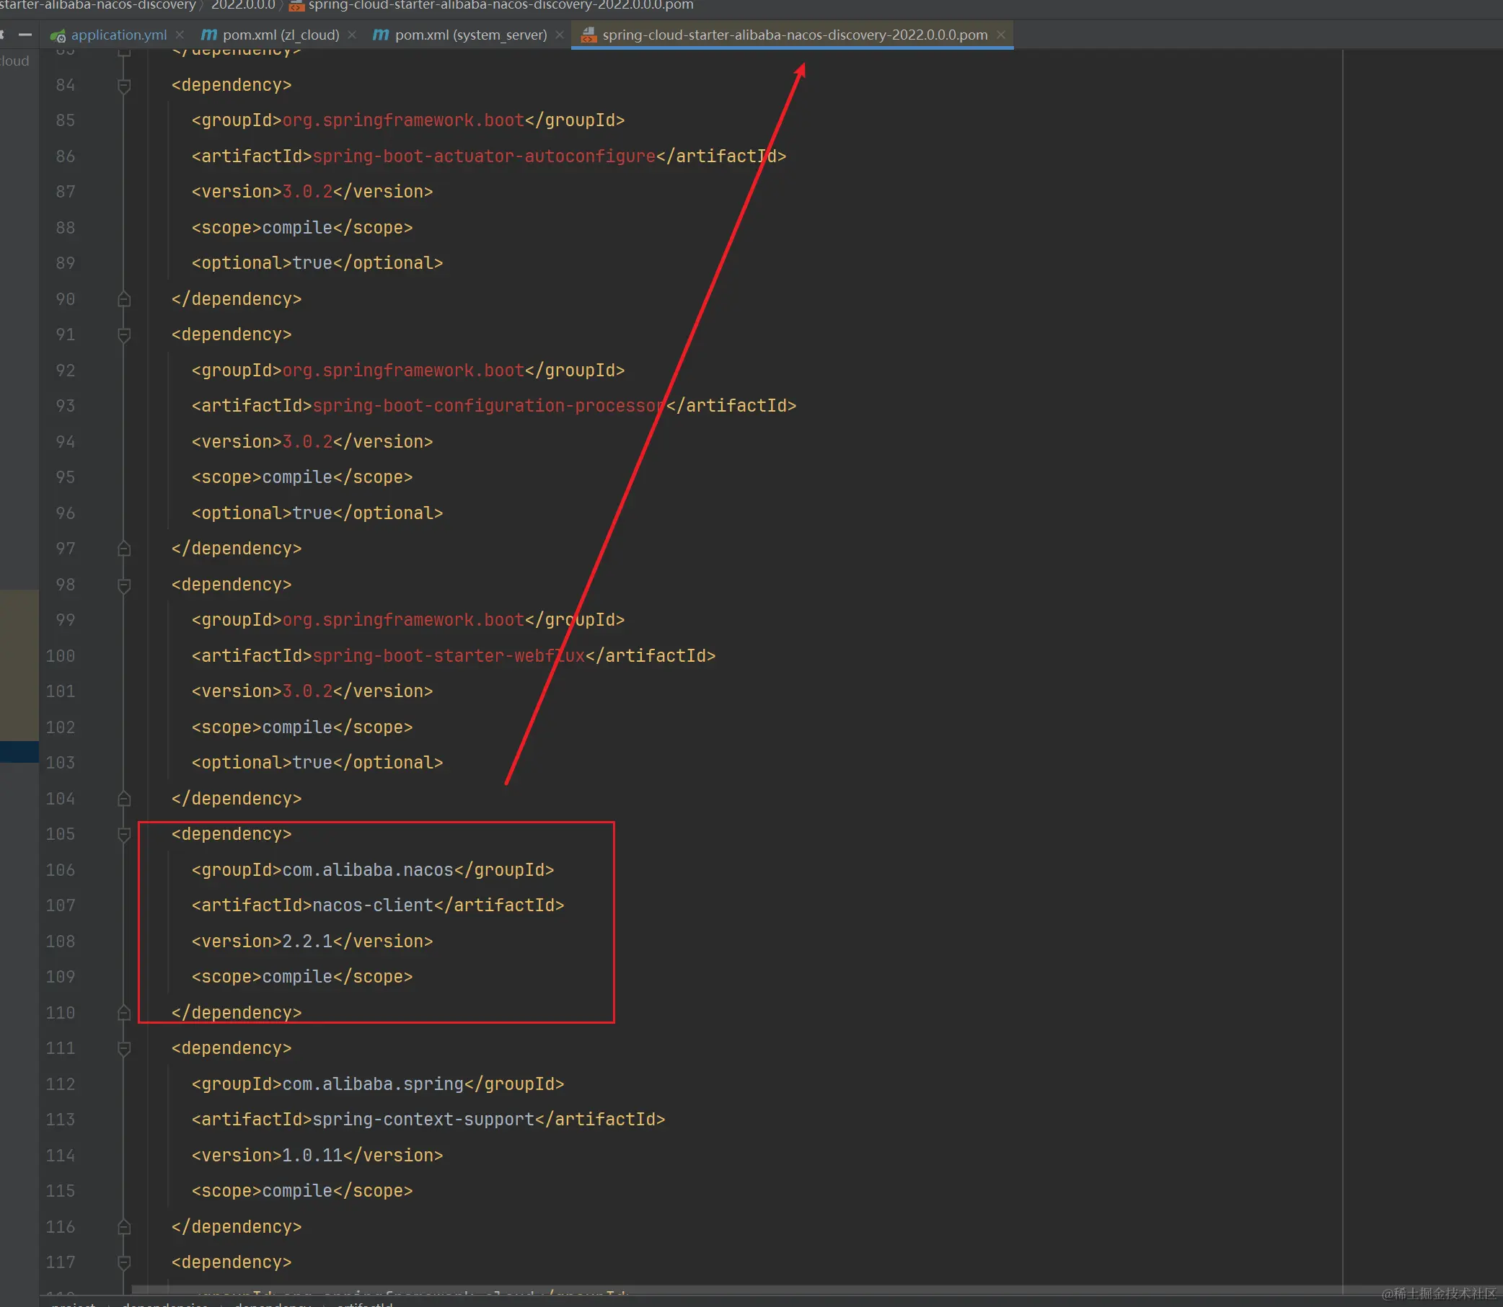This screenshot has width=1503, height=1307.
Task: Click optional true on line 103
Action: coord(312,763)
